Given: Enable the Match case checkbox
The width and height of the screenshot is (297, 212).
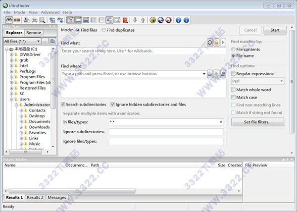Looking at the screenshot, I should pyautogui.click(x=234, y=97).
